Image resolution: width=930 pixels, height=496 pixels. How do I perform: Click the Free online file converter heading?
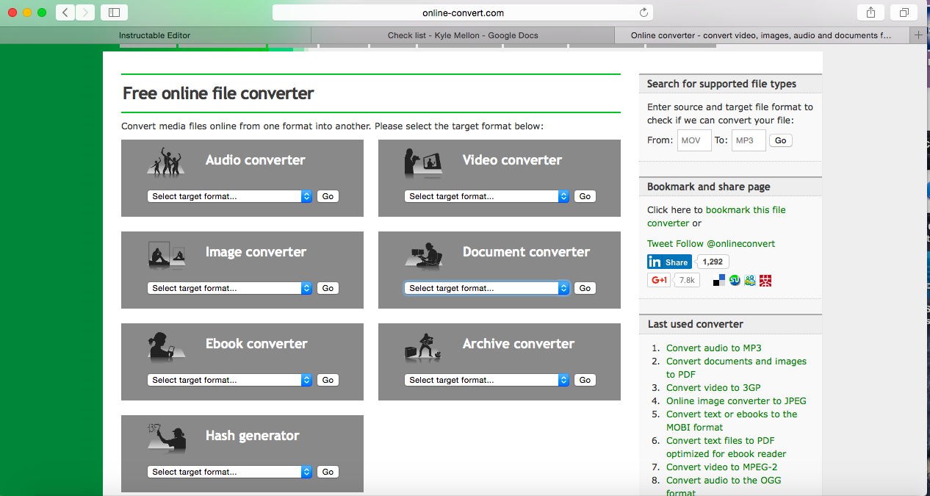218,93
